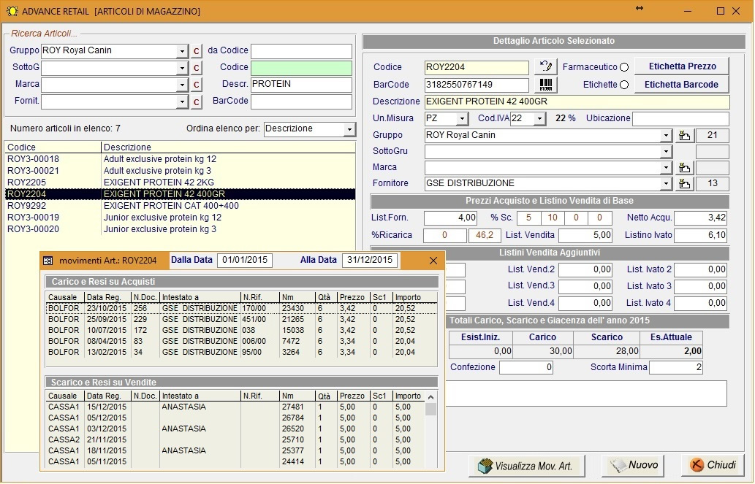
Task: Click the barcode icon beside the BarCode field
Action: coord(545,85)
